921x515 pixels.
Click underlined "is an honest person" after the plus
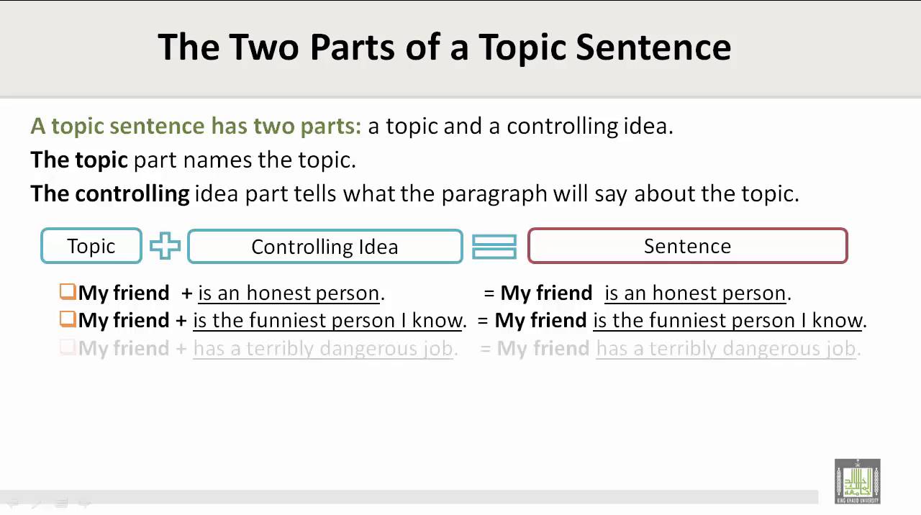point(289,293)
